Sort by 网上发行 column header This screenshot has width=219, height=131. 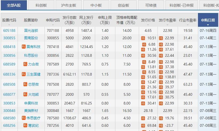(86, 20)
